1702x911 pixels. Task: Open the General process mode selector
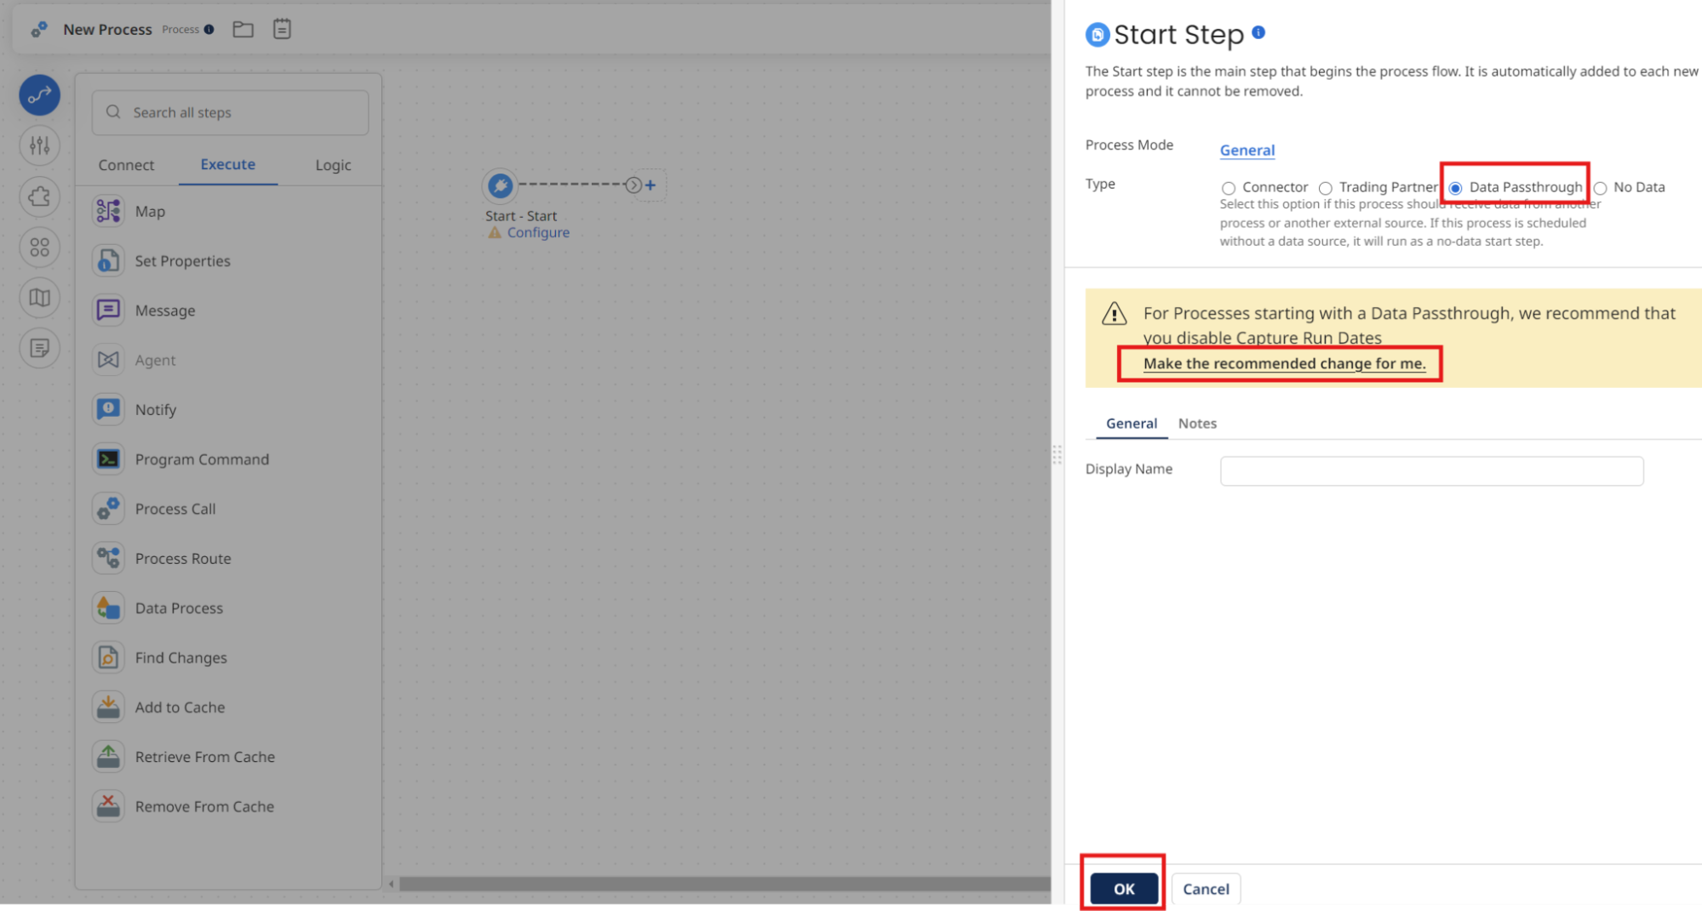(1246, 150)
